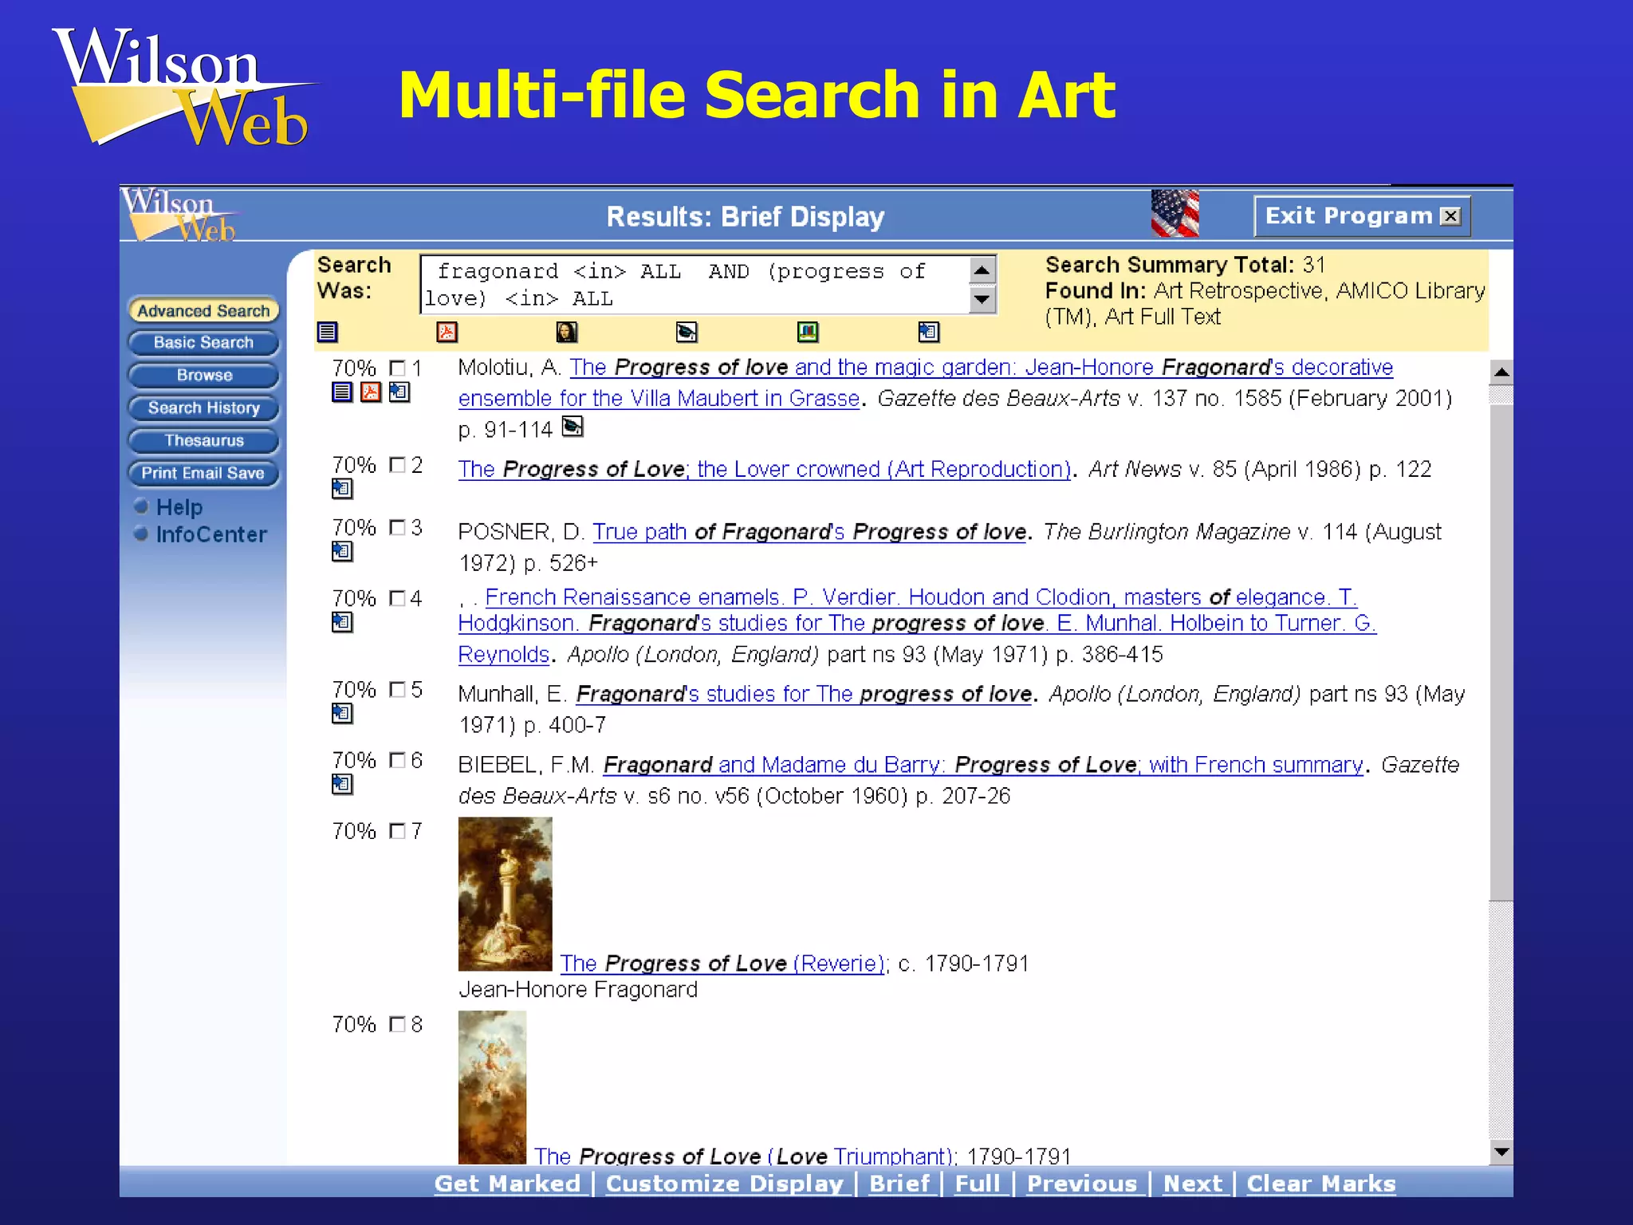Open the Thesaurus from the sidebar
This screenshot has height=1225, width=1633.
203,441
